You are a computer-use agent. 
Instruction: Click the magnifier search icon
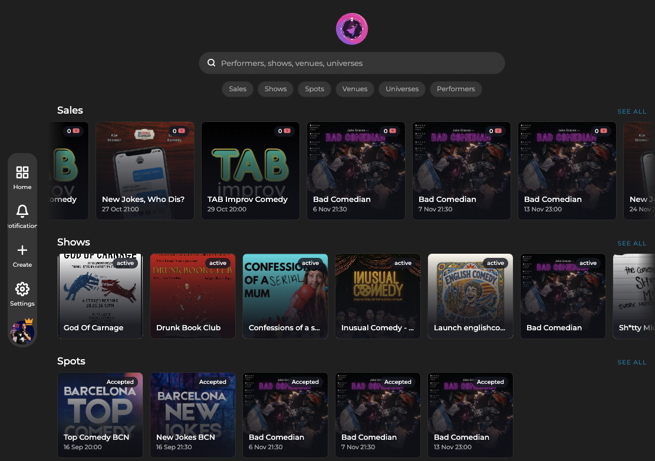[212, 62]
